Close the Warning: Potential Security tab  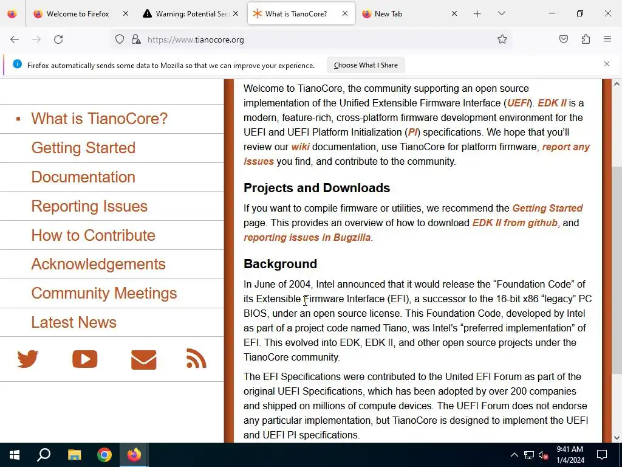(236, 13)
